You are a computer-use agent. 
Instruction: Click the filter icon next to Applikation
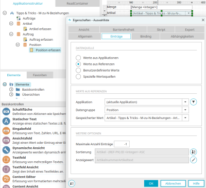(x=193, y=102)
